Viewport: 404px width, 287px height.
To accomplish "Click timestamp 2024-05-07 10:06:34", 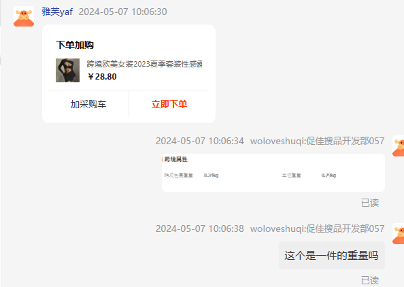I will pos(200,141).
